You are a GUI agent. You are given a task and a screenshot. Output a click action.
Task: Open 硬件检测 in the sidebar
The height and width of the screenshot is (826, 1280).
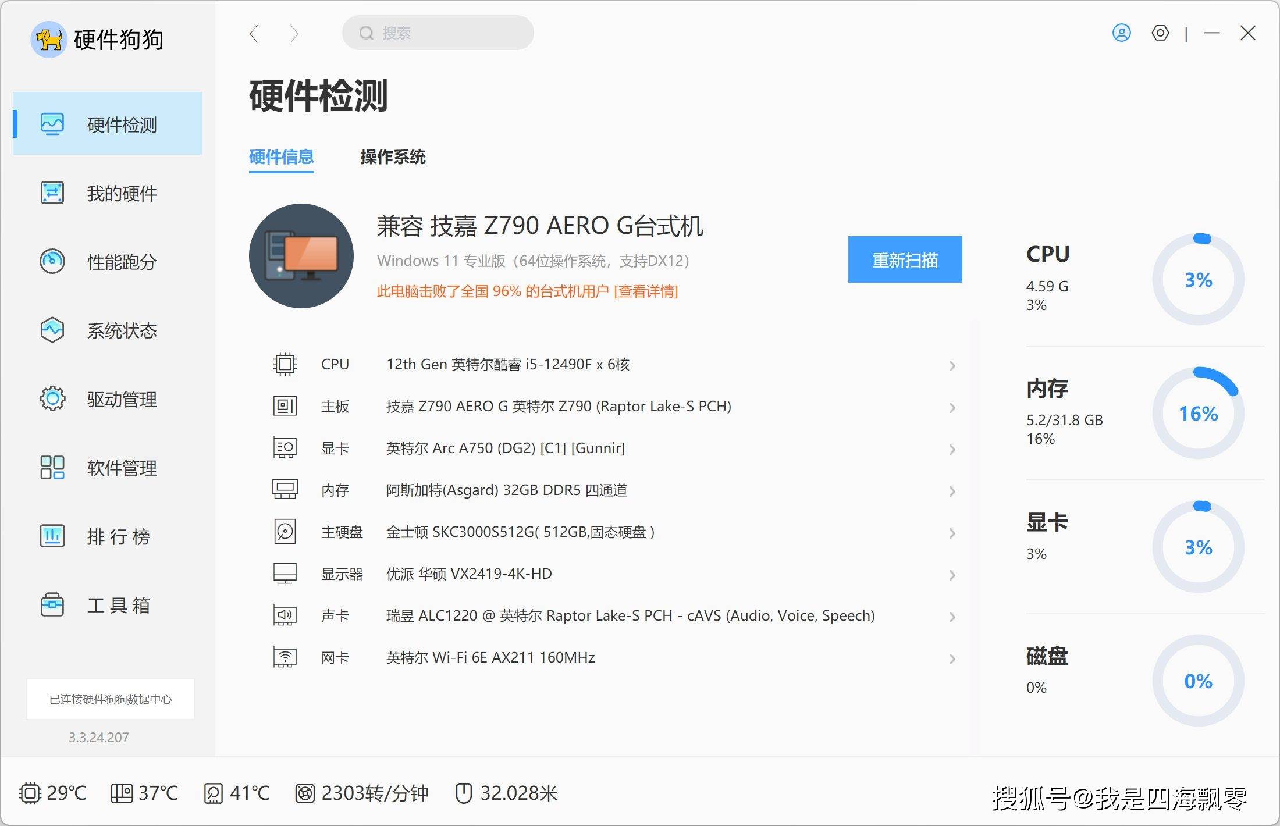click(x=108, y=123)
